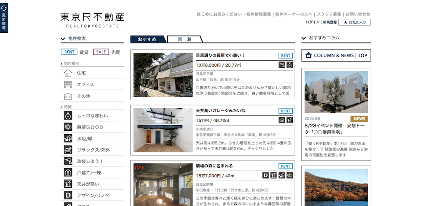Expand the おすすめコラム section chevron
Viewport: 431px width, 206px height.
[x=304, y=38]
